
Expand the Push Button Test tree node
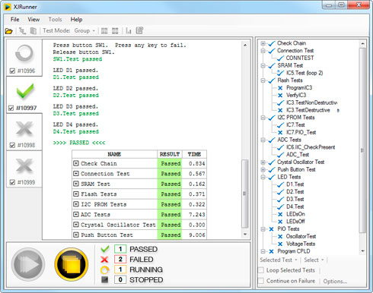click(263, 170)
